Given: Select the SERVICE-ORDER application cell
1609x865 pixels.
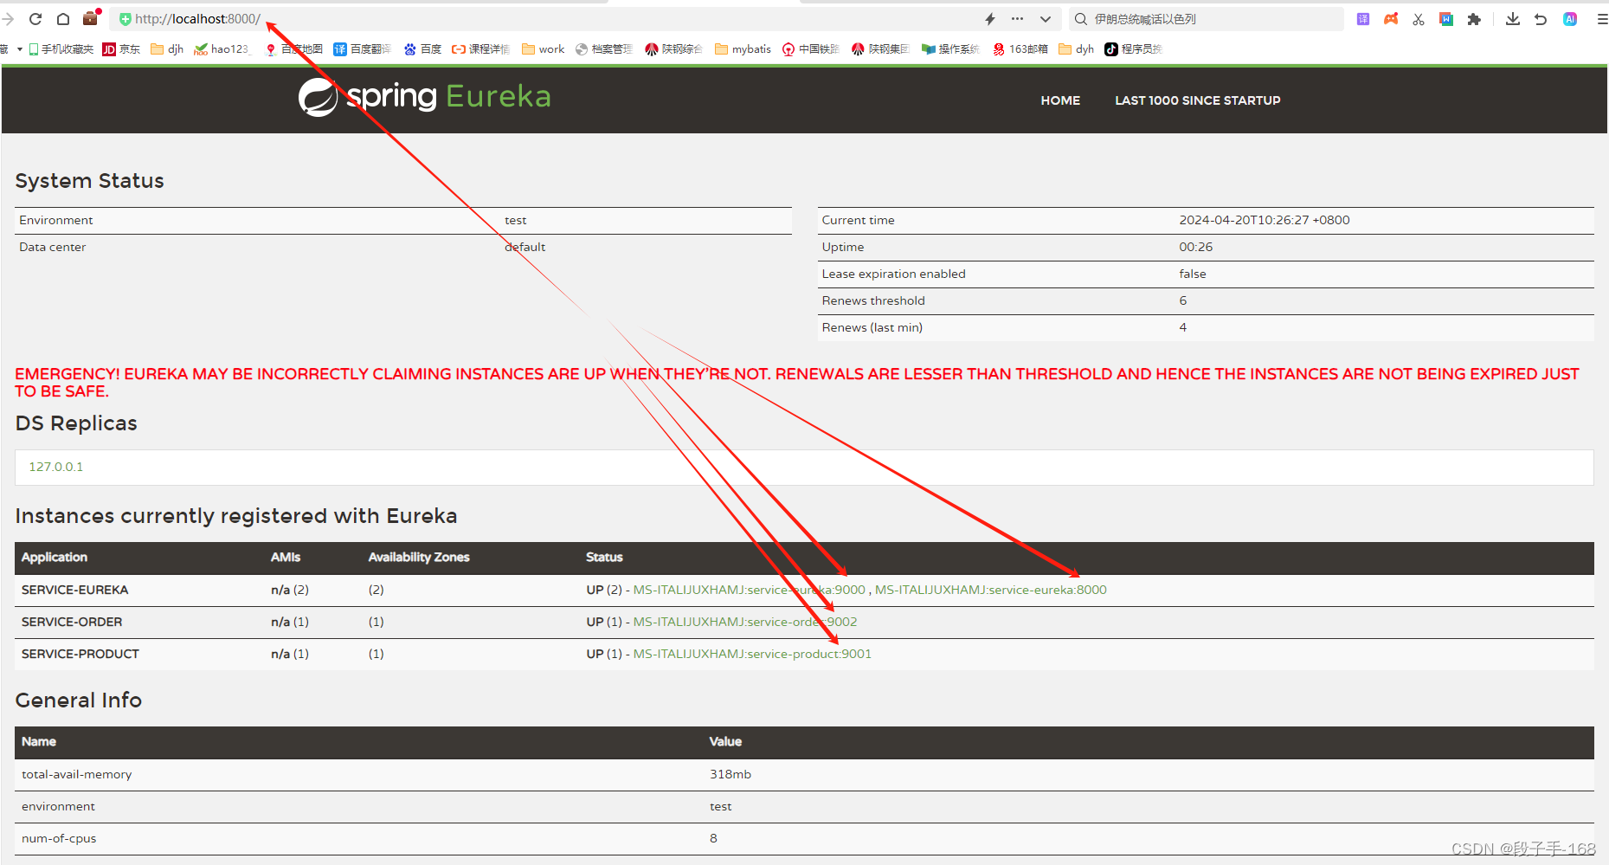Looking at the screenshot, I should tap(72, 622).
